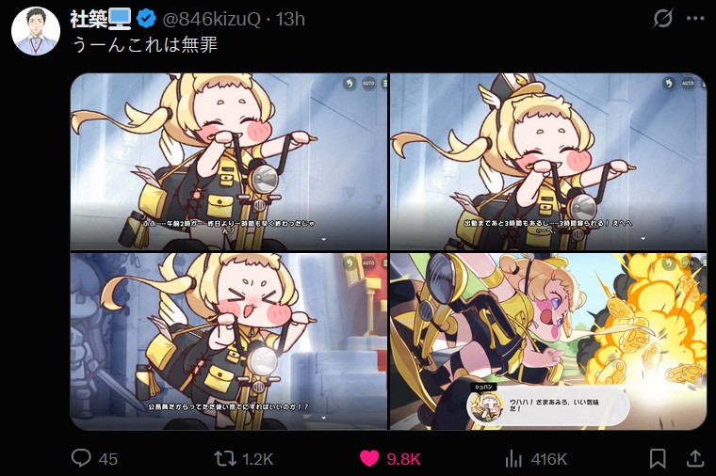Viewport: 716px width, 476px height.
Task: Open the three-dot more options menu
Action: click(695, 18)
